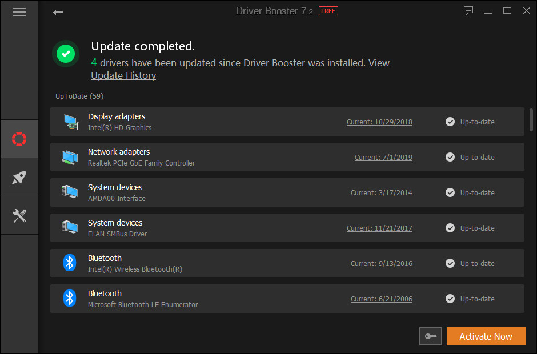537x354 pixels.
Task: Open the hamburger menu
Action: (19, 12)
